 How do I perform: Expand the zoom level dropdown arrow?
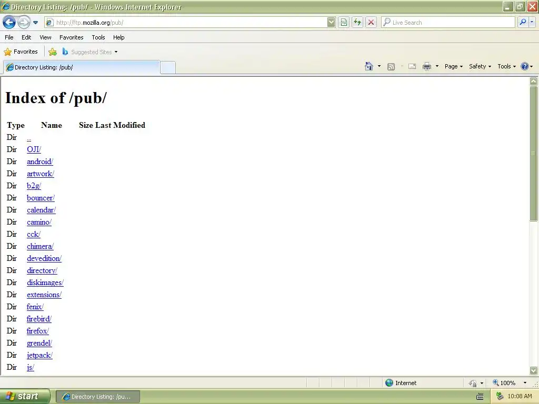(x=525, y=383)
